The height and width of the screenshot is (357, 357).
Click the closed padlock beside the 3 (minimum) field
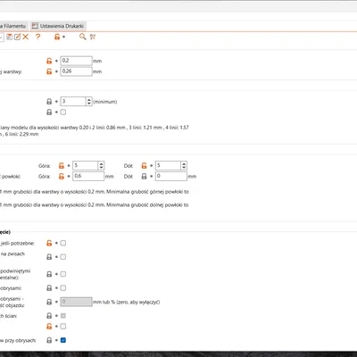(x=49, y=102)
